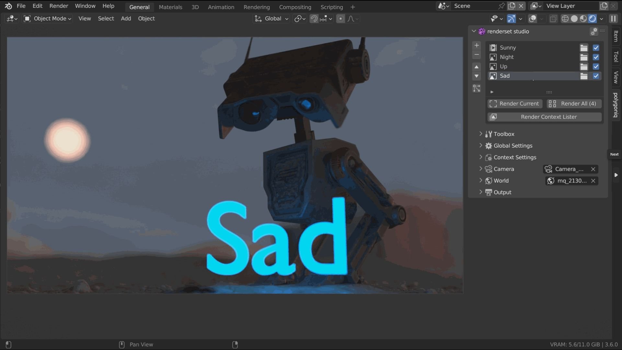Click the pause viewport render icon
This screenshot has height=350, width=622.
pos(613,19)
